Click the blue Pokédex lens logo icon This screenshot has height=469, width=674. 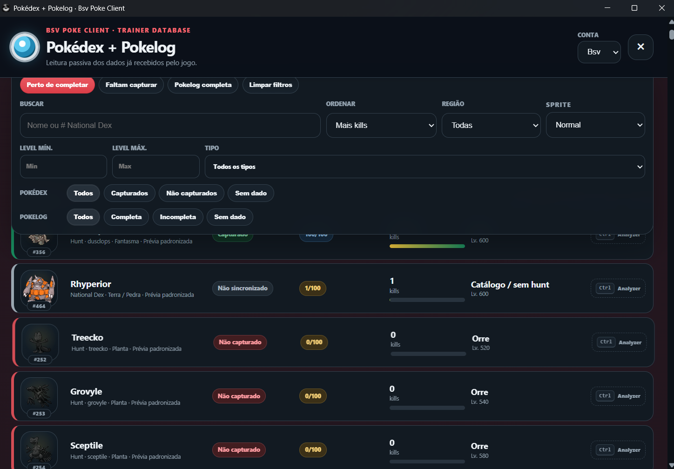(x=25, y=47)
